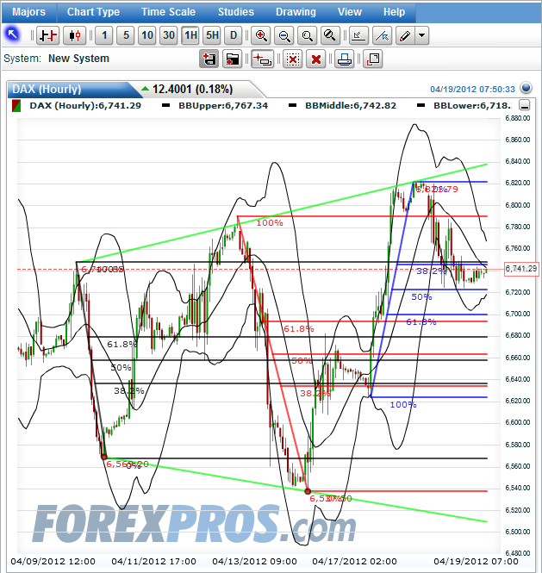The image size is (542, 573).
Task: Set the 10-minute time scale
Action: [147, 35]
